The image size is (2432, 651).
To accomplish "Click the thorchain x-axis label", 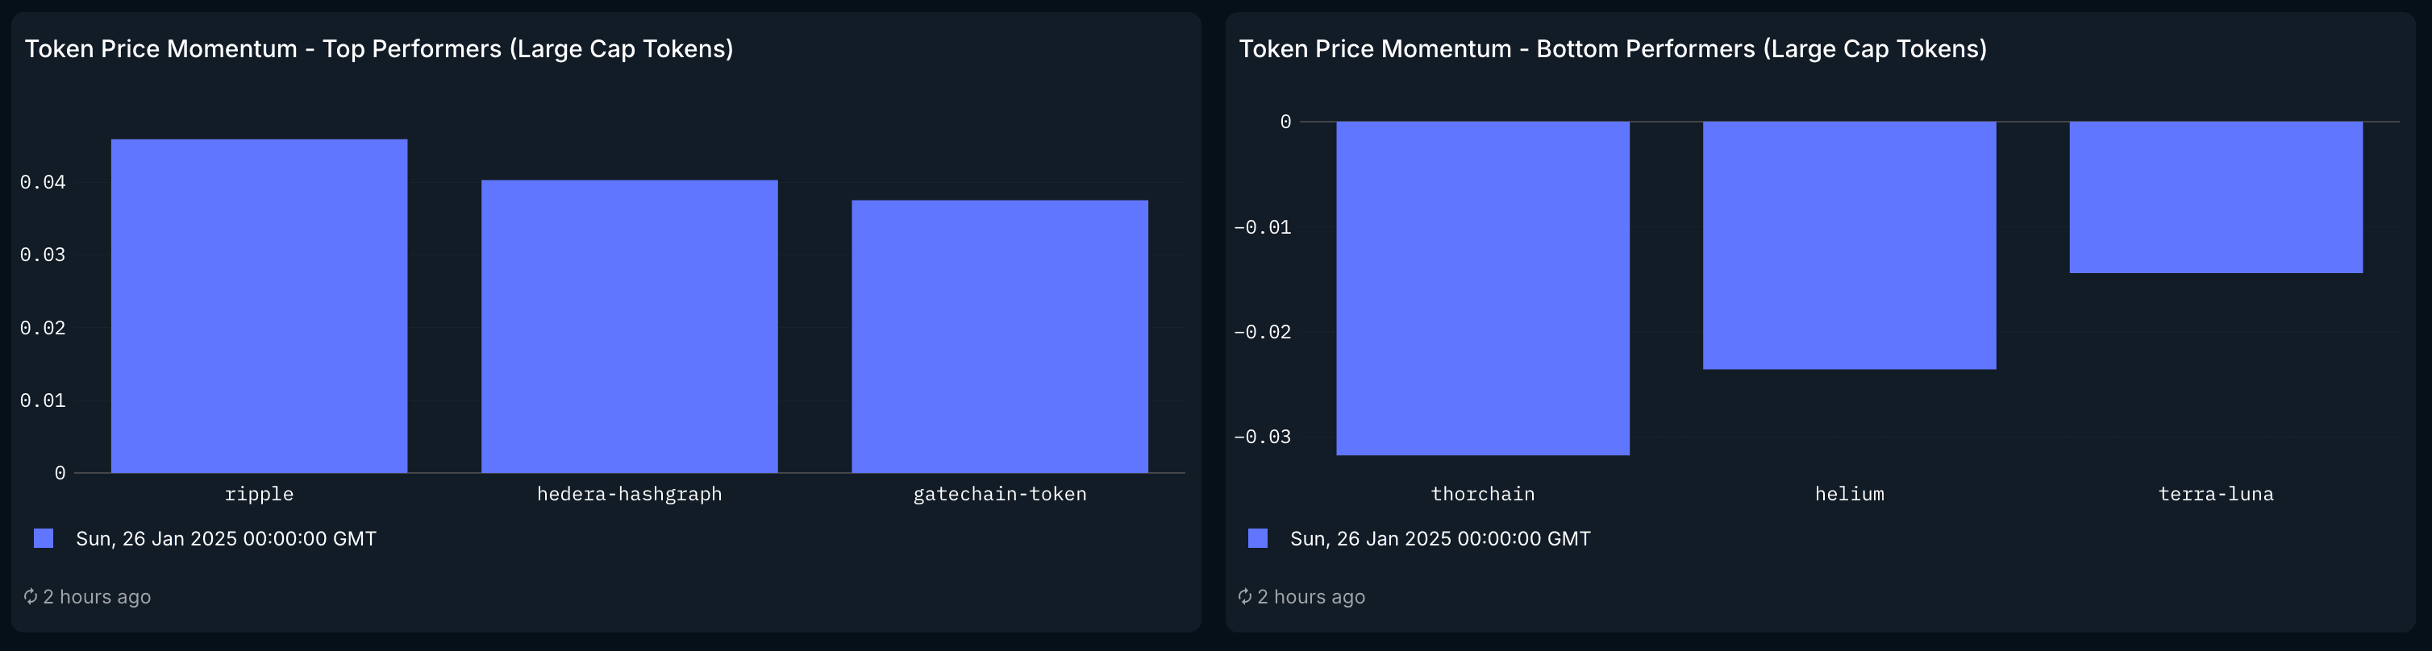I will coord(1482,493).
